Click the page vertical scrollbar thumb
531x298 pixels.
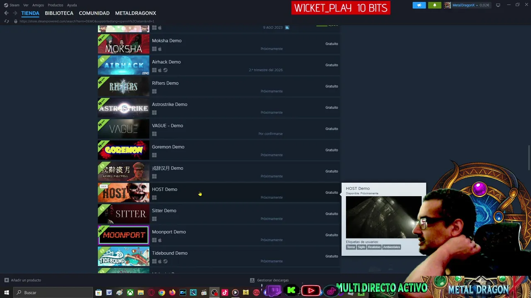529,158
